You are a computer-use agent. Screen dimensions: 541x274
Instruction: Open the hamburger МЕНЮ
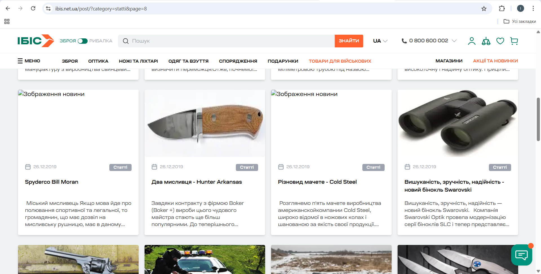(29, 61)
